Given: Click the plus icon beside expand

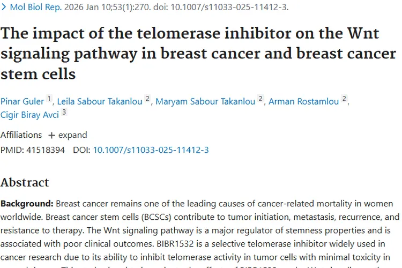Looking at the screenshot, I should [51, 135].
